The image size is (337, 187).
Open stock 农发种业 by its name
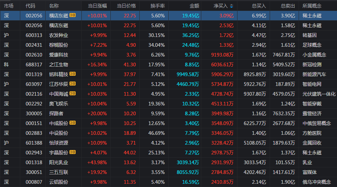59,35
